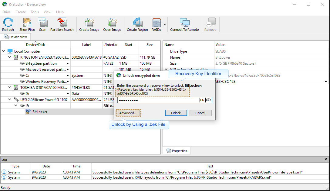Image resolution: width=330 pixels, height=191 pixels.
Task: Click the Value column header in properties
Action: tap(271, 45)
